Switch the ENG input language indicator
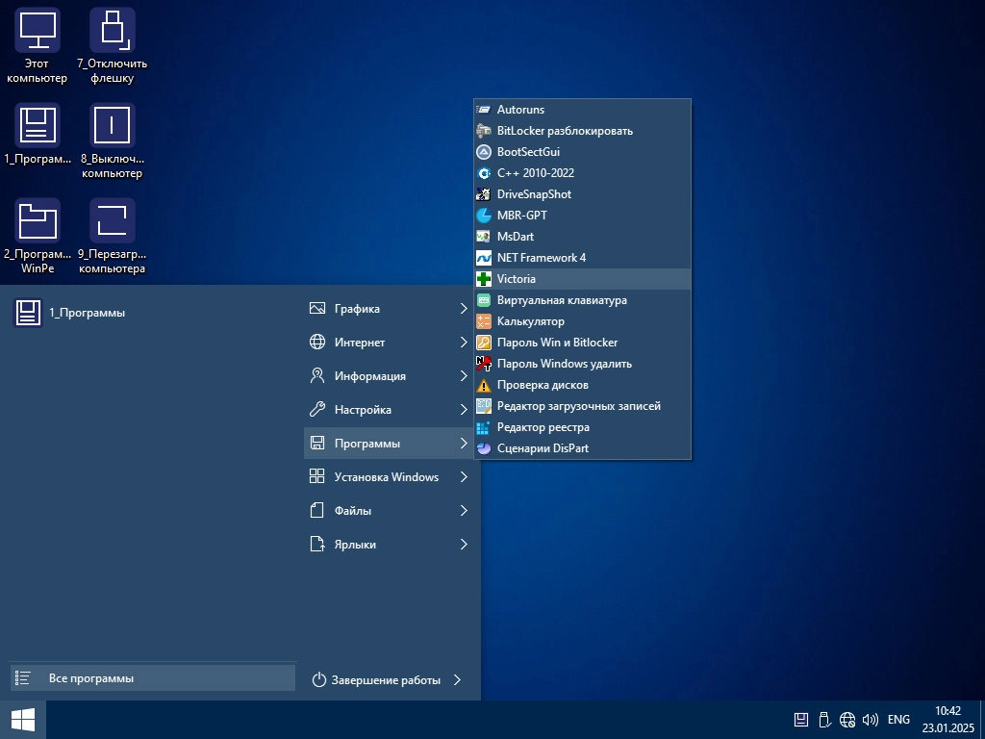 click(898, 720)
